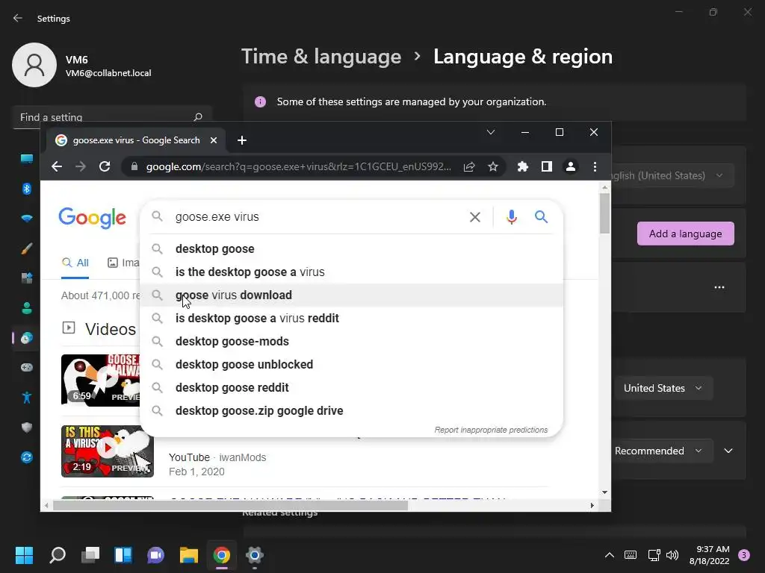765x573 pixels.
Task: Open taskbar Search
Action: pyautogui.click(x=58, y=555)
